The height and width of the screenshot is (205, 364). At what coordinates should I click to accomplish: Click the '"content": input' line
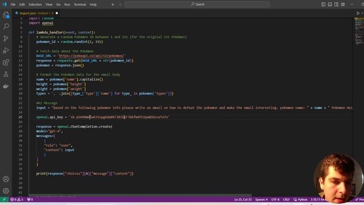[x=59, y=150]
